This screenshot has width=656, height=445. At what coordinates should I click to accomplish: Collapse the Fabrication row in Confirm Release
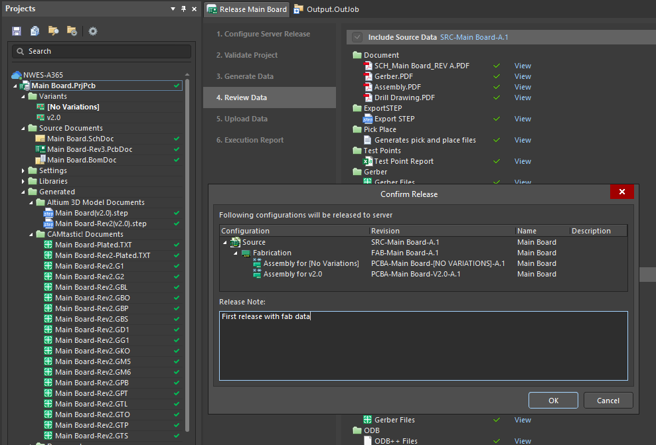click(236, 253)
